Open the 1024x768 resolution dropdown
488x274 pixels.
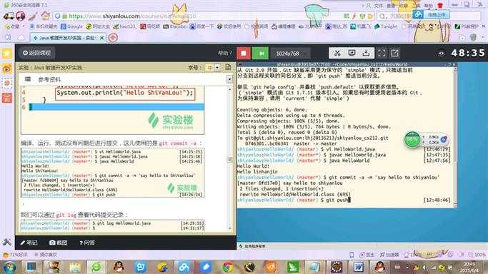click(x=290, y=54)
